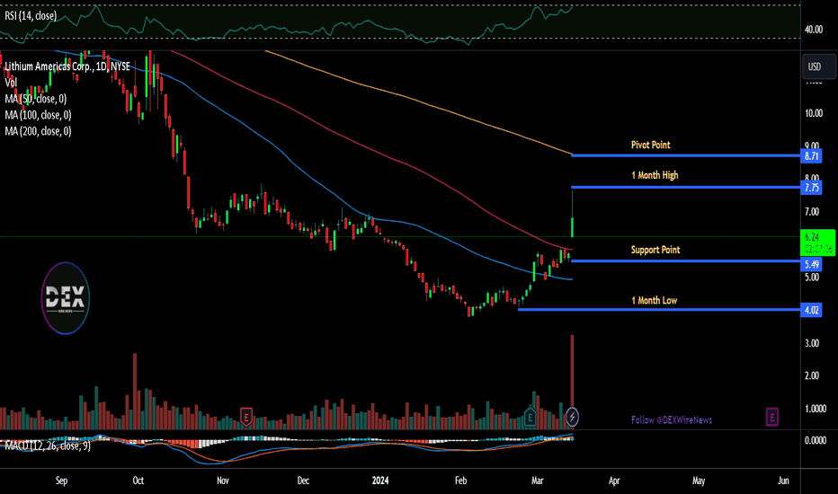Image resolution: width=838 pixels, height=494 pixels.
Task: Click the Apr label on time axis
Action: coord(614,481)
